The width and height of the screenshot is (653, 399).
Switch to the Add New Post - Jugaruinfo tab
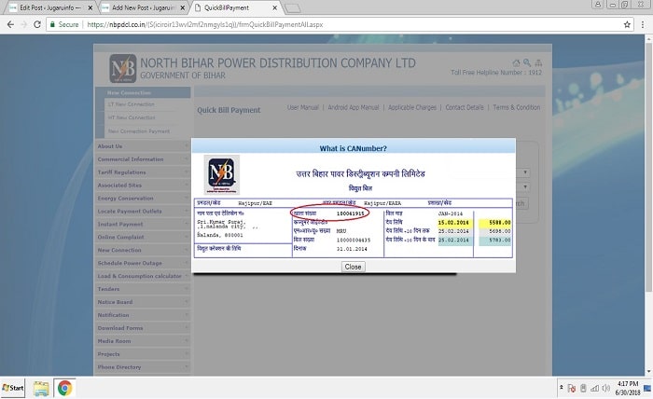(x=143, y=7)
